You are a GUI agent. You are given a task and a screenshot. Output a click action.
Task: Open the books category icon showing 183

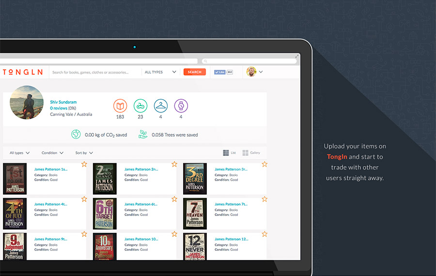120,106
